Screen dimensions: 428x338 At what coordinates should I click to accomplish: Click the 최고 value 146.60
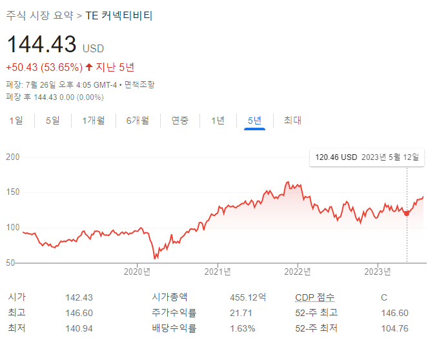(79, 313)
